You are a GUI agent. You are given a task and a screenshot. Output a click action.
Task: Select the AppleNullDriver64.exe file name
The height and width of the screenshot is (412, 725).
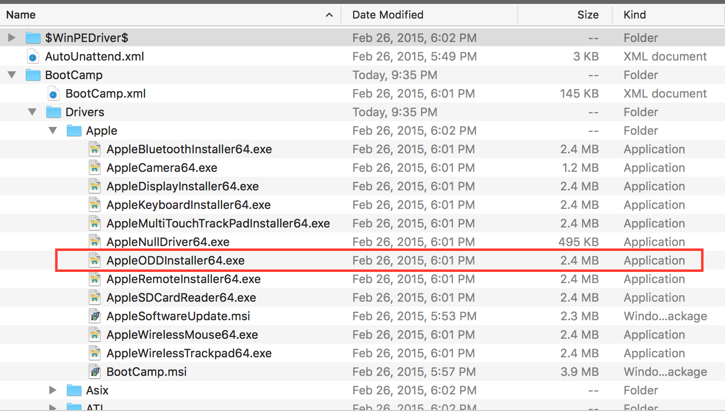click(168, 242)
